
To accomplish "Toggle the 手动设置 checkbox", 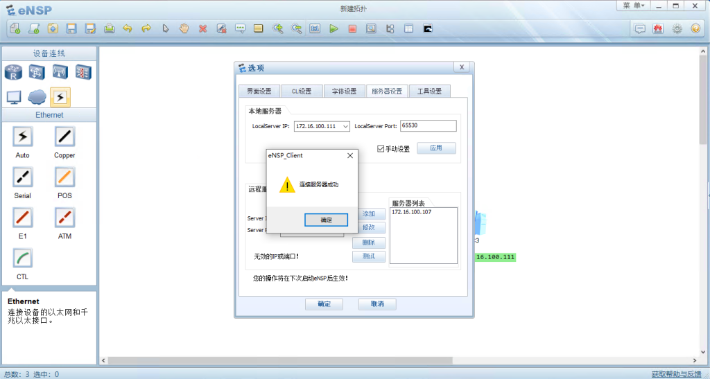I will pyautogui.click(x=381, y=149).
